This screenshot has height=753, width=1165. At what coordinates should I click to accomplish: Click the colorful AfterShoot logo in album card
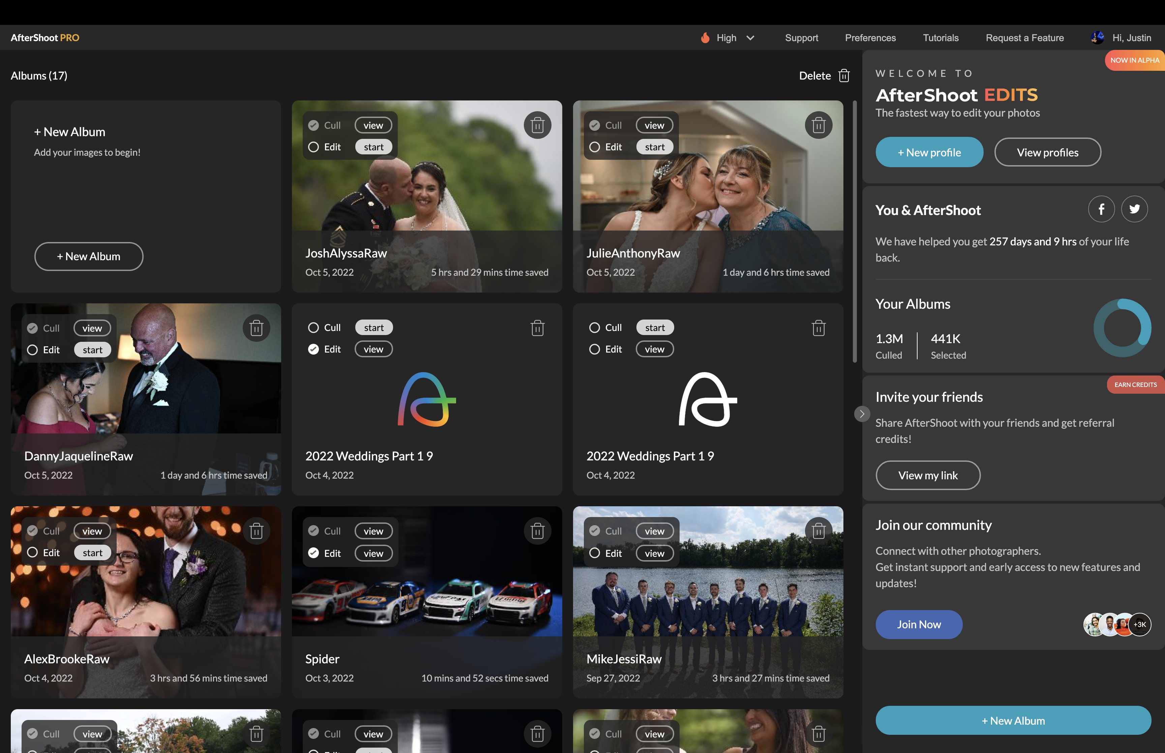[x=427, y=399]
